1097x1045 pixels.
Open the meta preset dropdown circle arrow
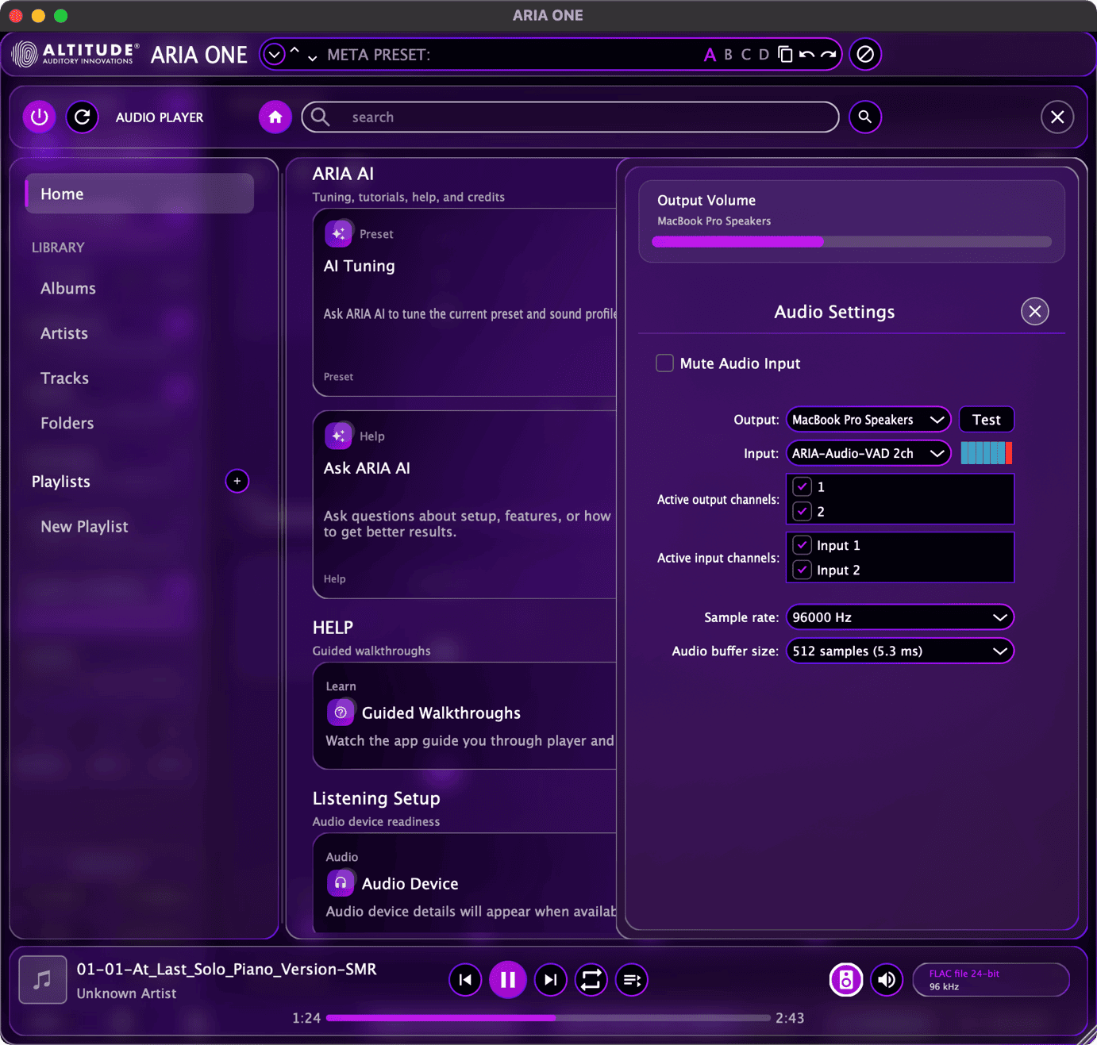(274, 54)
